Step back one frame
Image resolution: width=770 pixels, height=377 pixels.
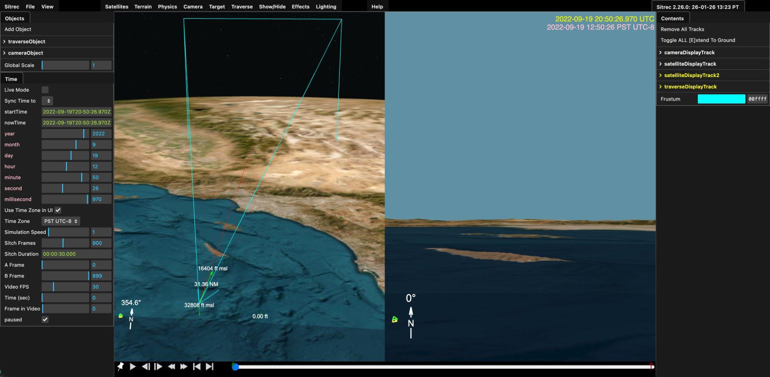click(x=146, y=366)
